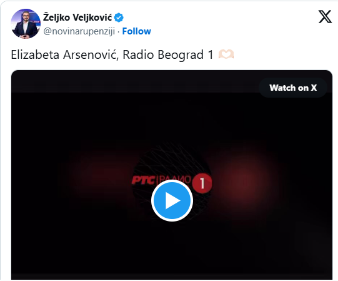Click the red PTC logo in video
Viewport: 338px width, 281px height.
click(143, 180)
